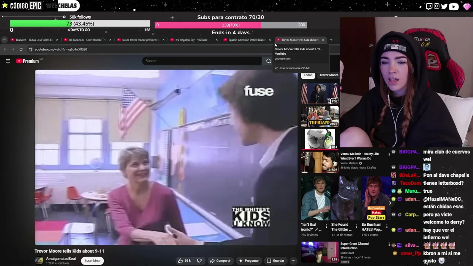Click the Twitter bird icon in overlay
This screenshot has height=266, width=473.
pyautogui.click(x=444, y=6)
